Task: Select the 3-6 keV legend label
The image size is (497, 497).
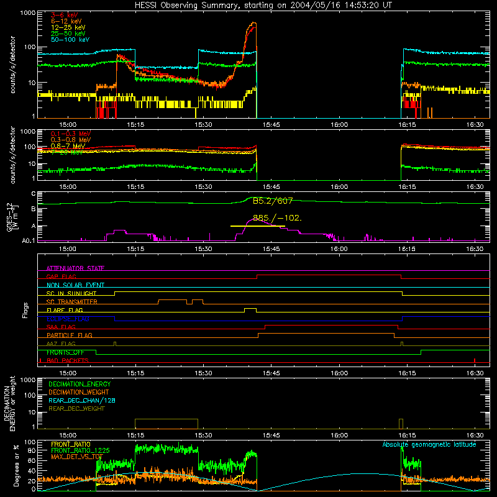Action: 64,15
